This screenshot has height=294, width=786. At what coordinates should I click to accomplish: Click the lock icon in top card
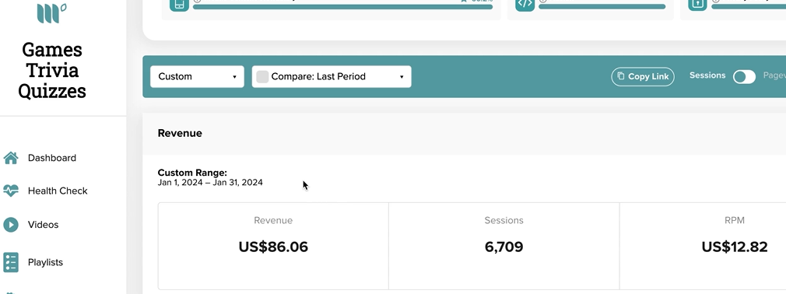(x=697, y=5)
